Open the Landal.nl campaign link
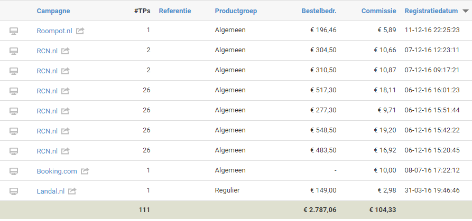 point(51,191)
